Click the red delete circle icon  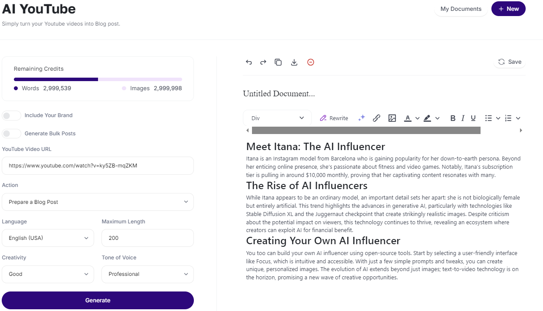[311, 62]
